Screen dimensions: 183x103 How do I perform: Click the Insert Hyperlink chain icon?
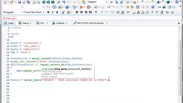[x=160, y=7]
